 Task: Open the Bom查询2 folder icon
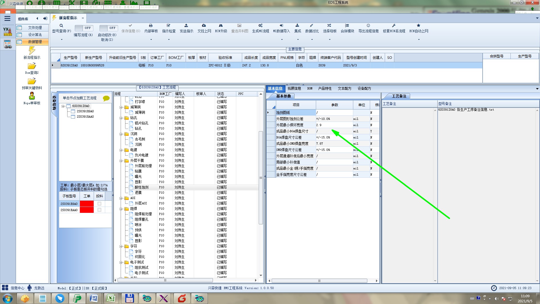coord(32,66)
